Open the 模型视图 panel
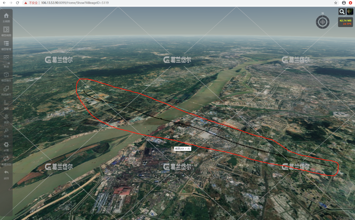Screen dimensions: 355x220 pos(6,30)
